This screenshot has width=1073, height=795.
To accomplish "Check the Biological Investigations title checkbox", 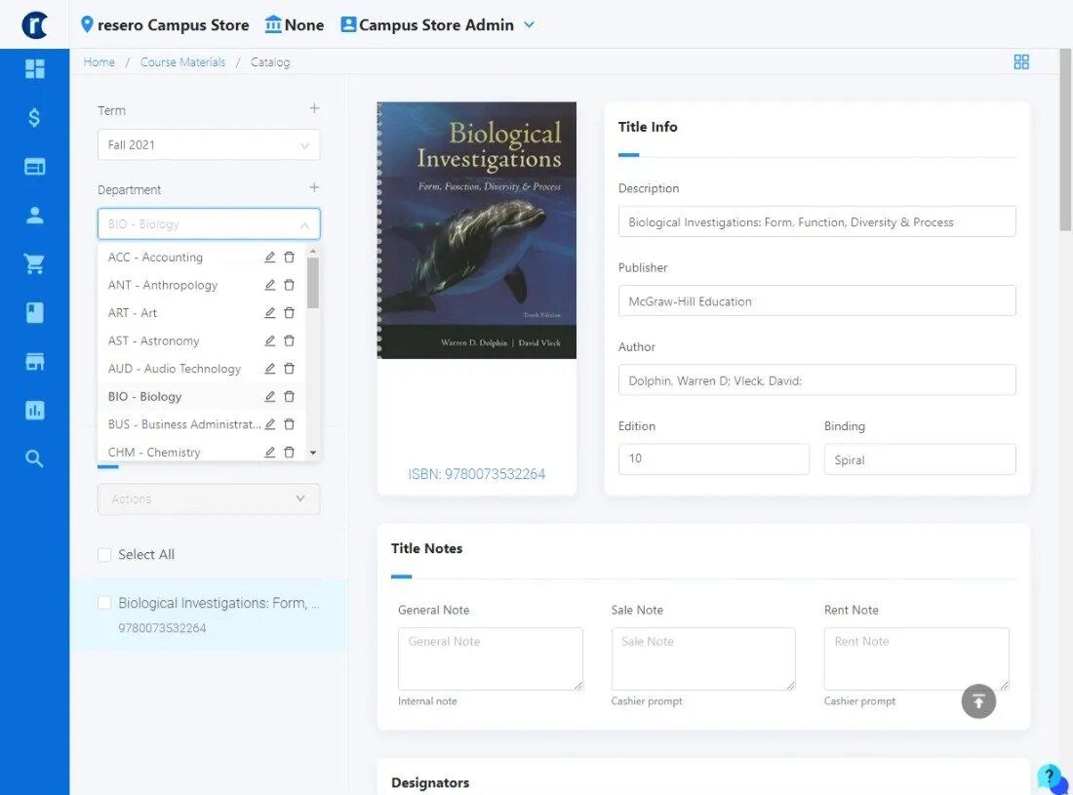I will coord(104,602).
